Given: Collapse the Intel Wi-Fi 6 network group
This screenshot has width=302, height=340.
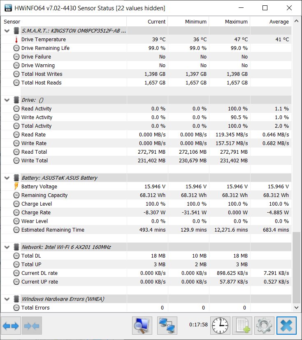Looking at the screenshot, I should [7, 247].
